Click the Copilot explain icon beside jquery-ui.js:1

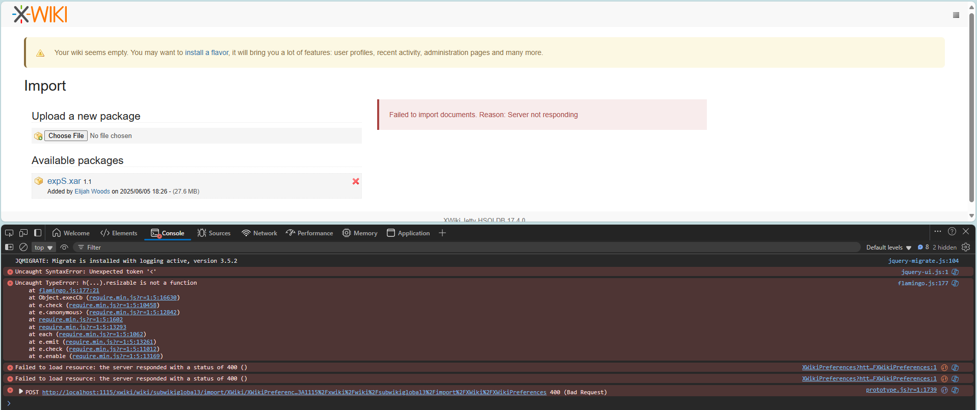tap(955, 272)
